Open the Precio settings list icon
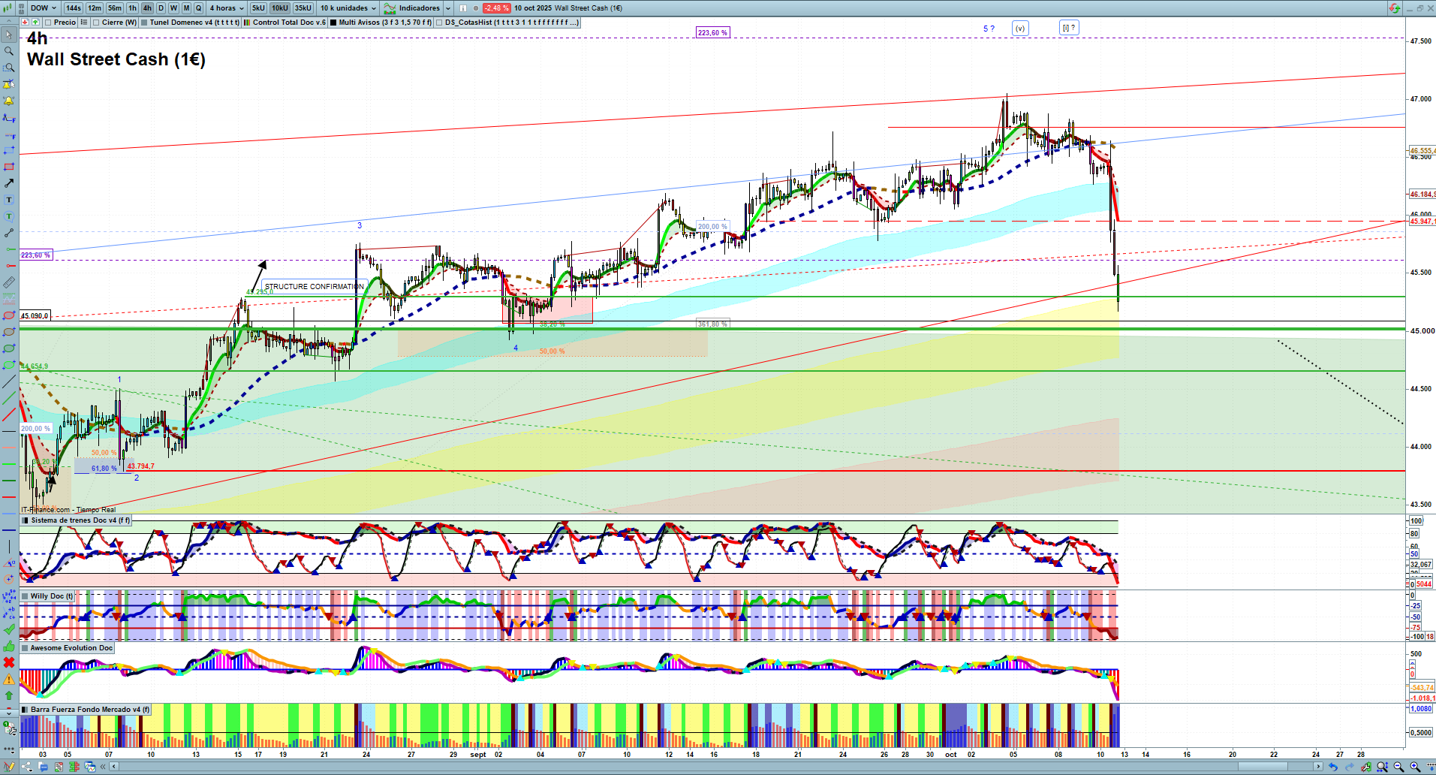 [84, 23]
